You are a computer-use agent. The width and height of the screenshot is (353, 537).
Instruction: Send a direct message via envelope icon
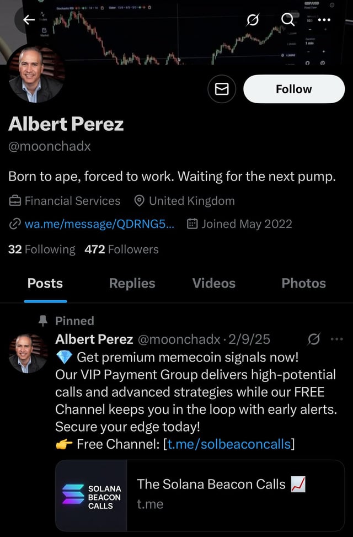(x=222, y=89)
